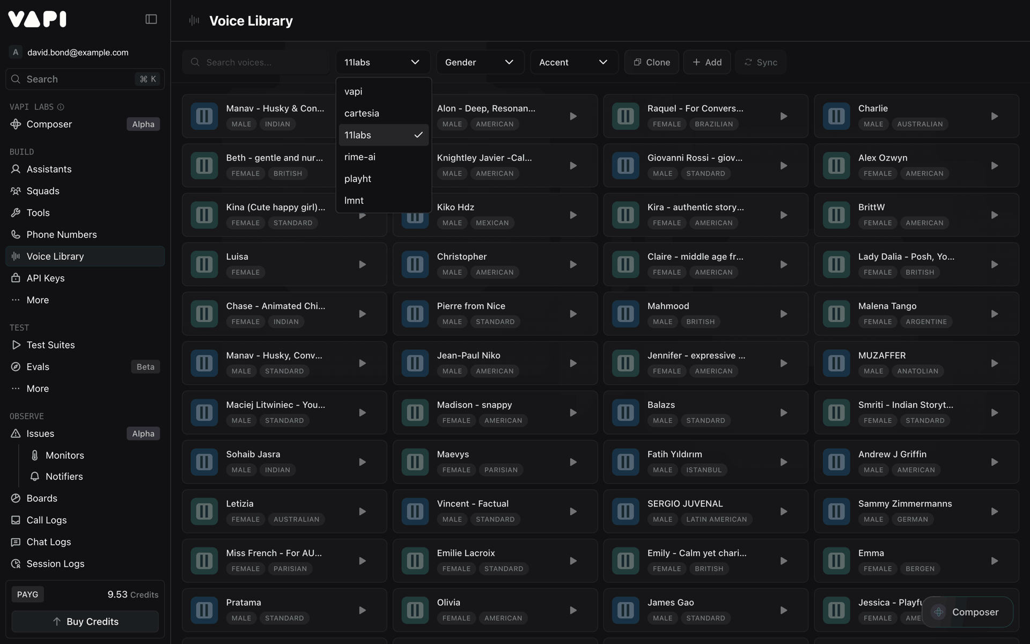Play the Alon - Deep, Resonant voice
The height and width of the screenshot is (644, 1030).
pyautogui.click(x=573, y=116)
